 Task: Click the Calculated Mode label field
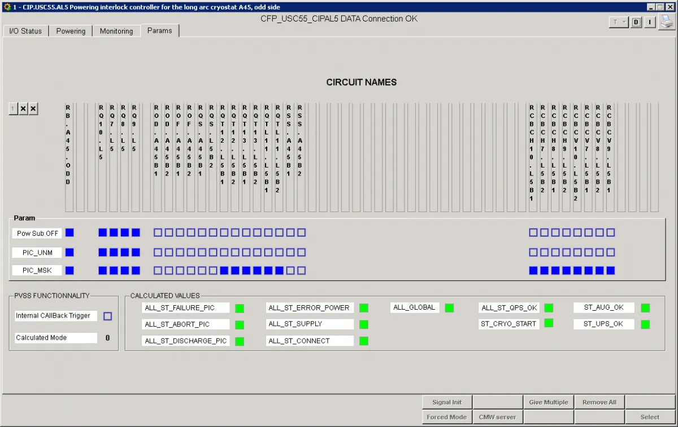pos(56,338)
